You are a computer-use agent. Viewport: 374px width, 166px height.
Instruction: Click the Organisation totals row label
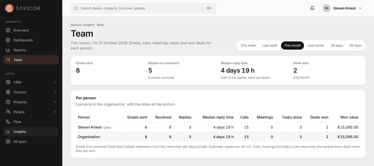89,137
